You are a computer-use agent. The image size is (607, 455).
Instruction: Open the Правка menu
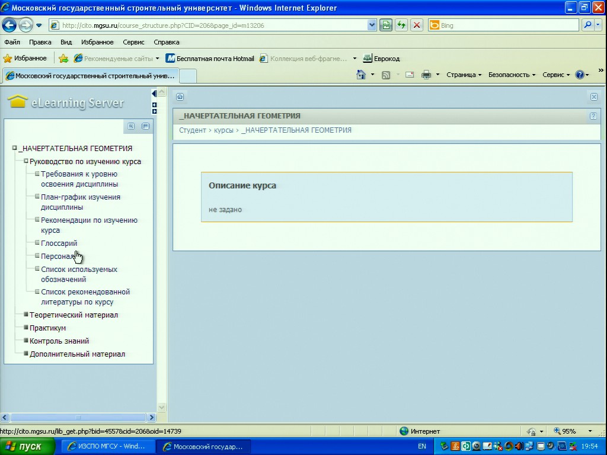coord(40,42)
